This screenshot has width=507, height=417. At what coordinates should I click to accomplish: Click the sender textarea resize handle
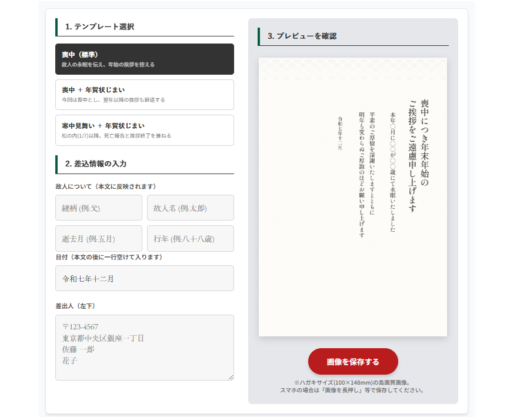click(231, 377)
